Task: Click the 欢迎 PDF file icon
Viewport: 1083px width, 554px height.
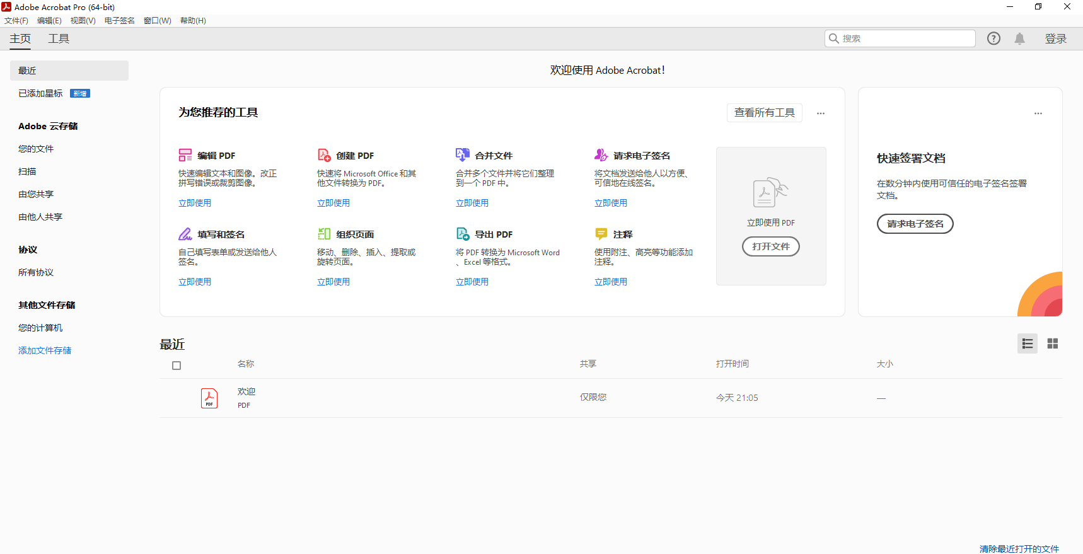Action: pyautogui.click(x=209, y=398)
